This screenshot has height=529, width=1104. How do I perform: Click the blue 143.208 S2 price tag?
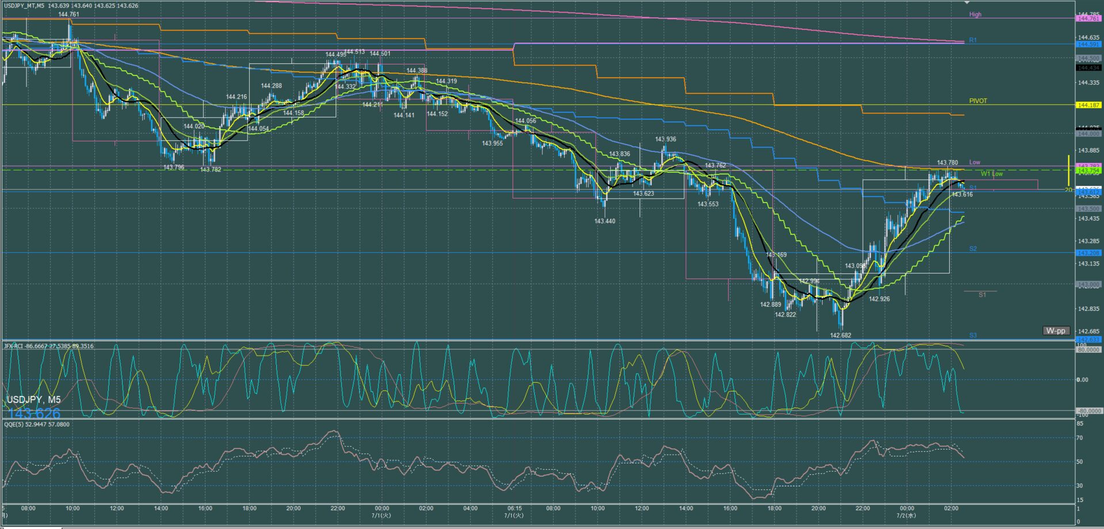[1088, 253]
